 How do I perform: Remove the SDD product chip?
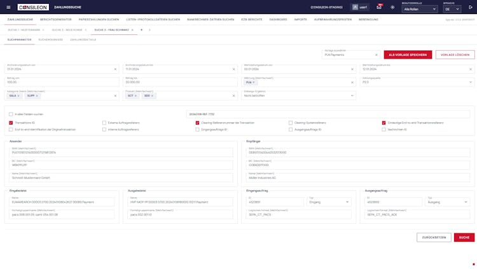pyautogui.click(x=152, y=96)
